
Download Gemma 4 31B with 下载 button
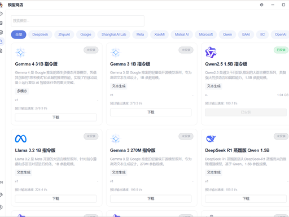(x=56, y=117)
